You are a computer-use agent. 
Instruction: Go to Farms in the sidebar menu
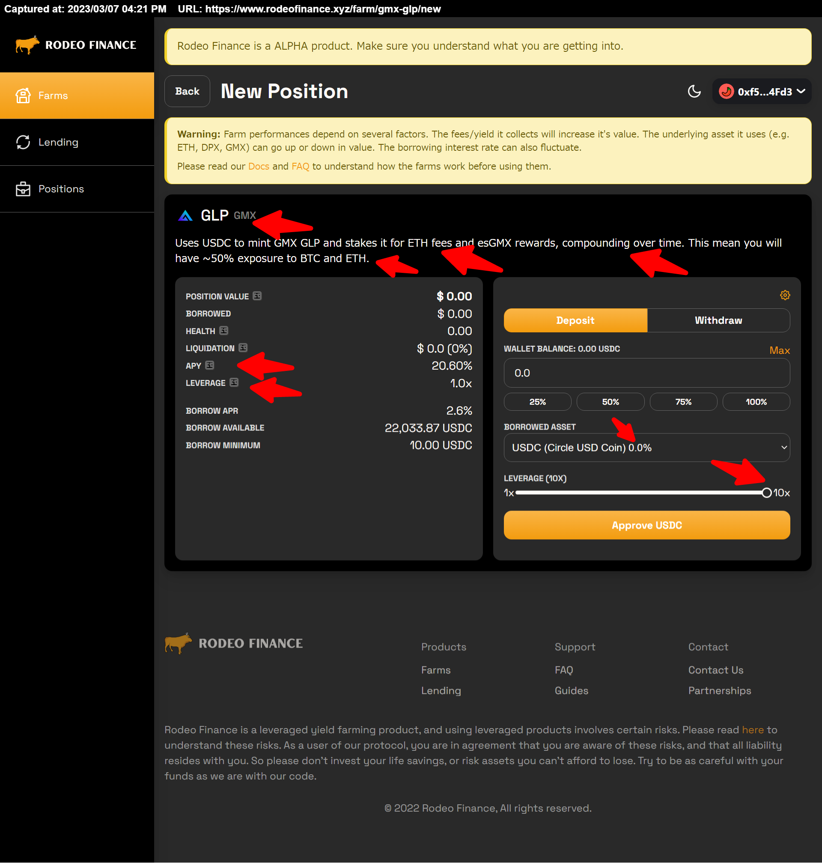(x=77, y=96)
